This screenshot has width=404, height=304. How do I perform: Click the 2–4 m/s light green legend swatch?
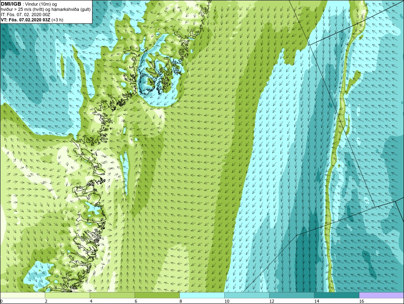click(x=67, y=295)
